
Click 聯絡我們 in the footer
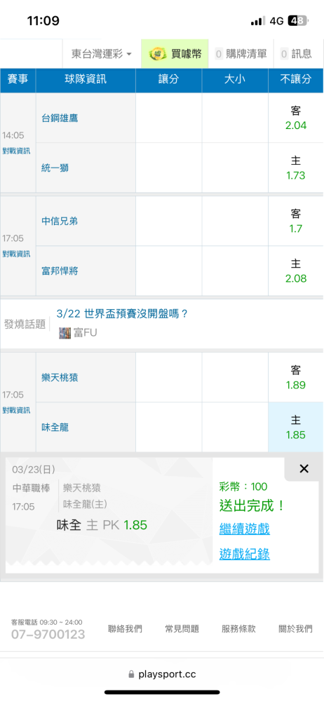pos(126,629)
